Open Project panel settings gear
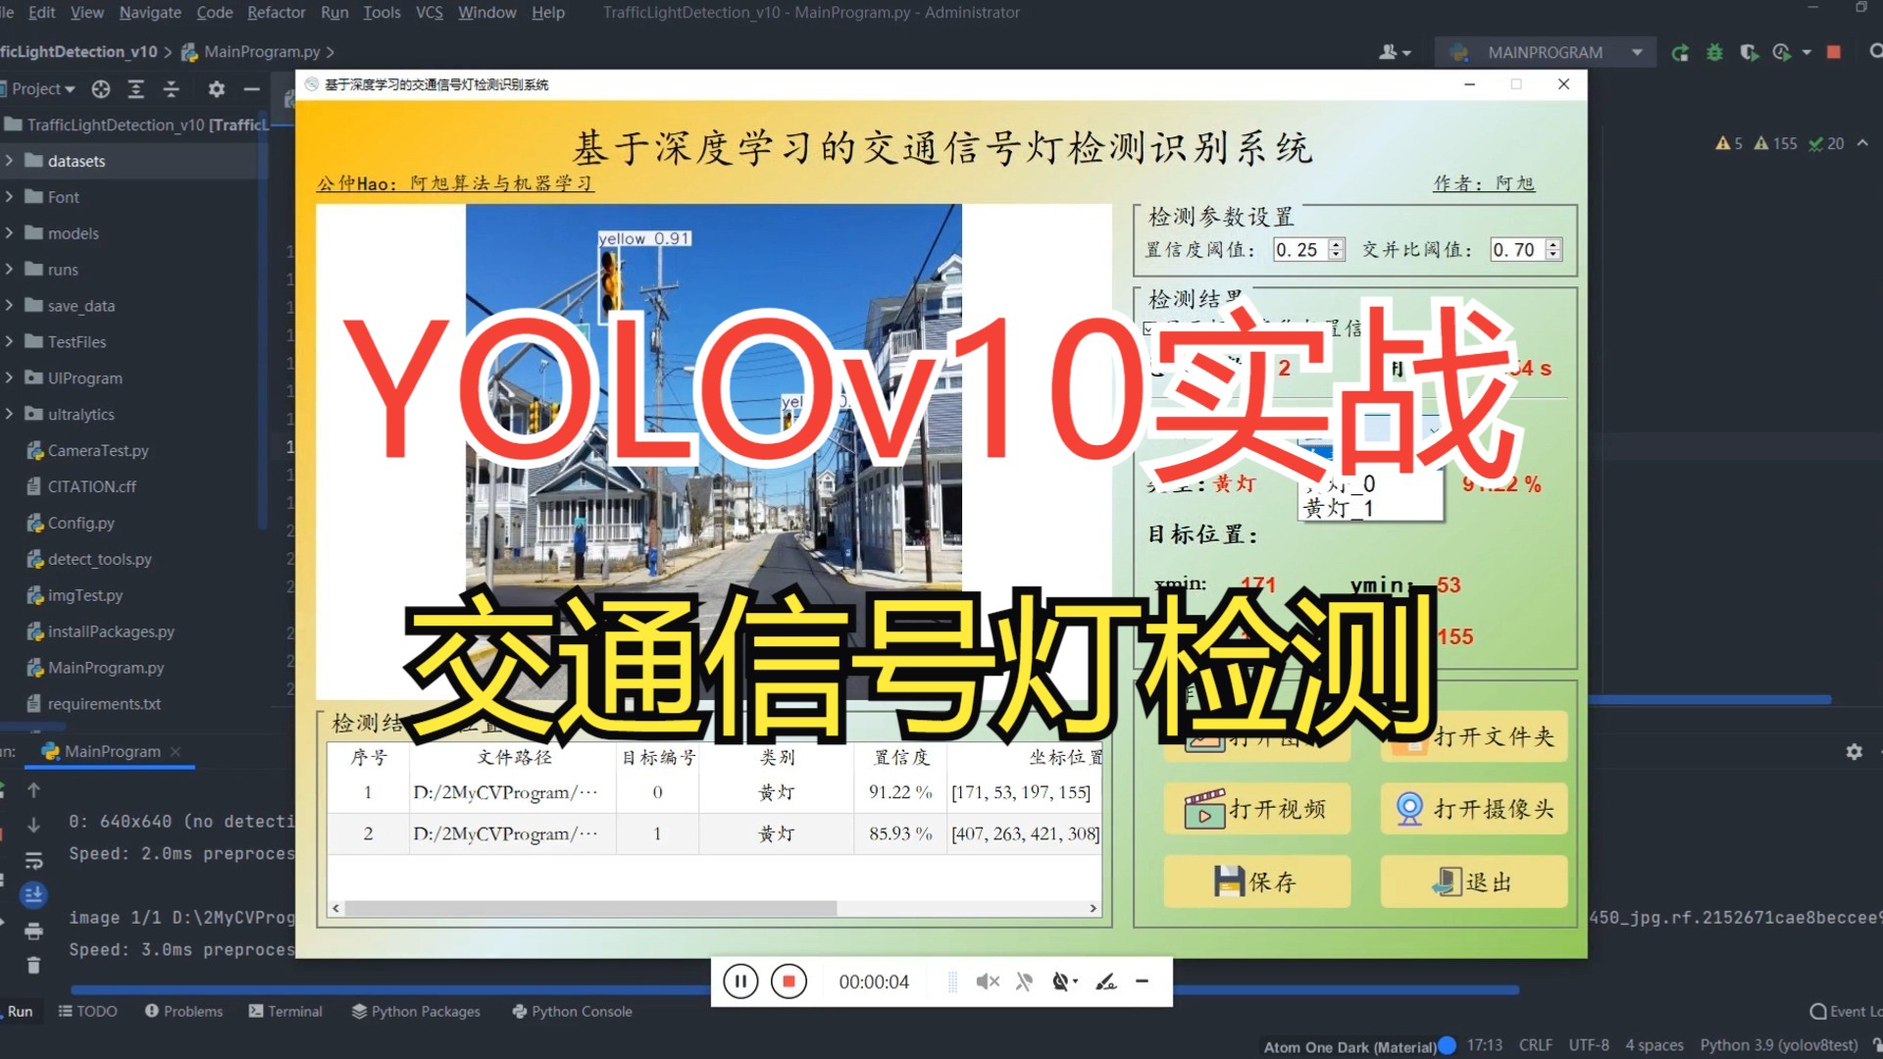 216,89
